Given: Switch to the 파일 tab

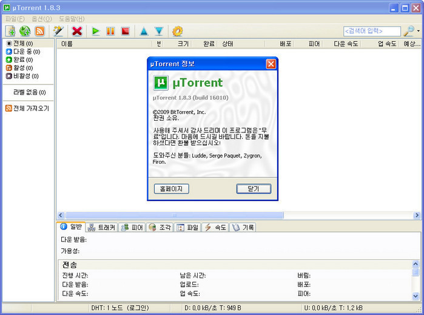Looking at the screenshot, I should (x=187, y=228).
